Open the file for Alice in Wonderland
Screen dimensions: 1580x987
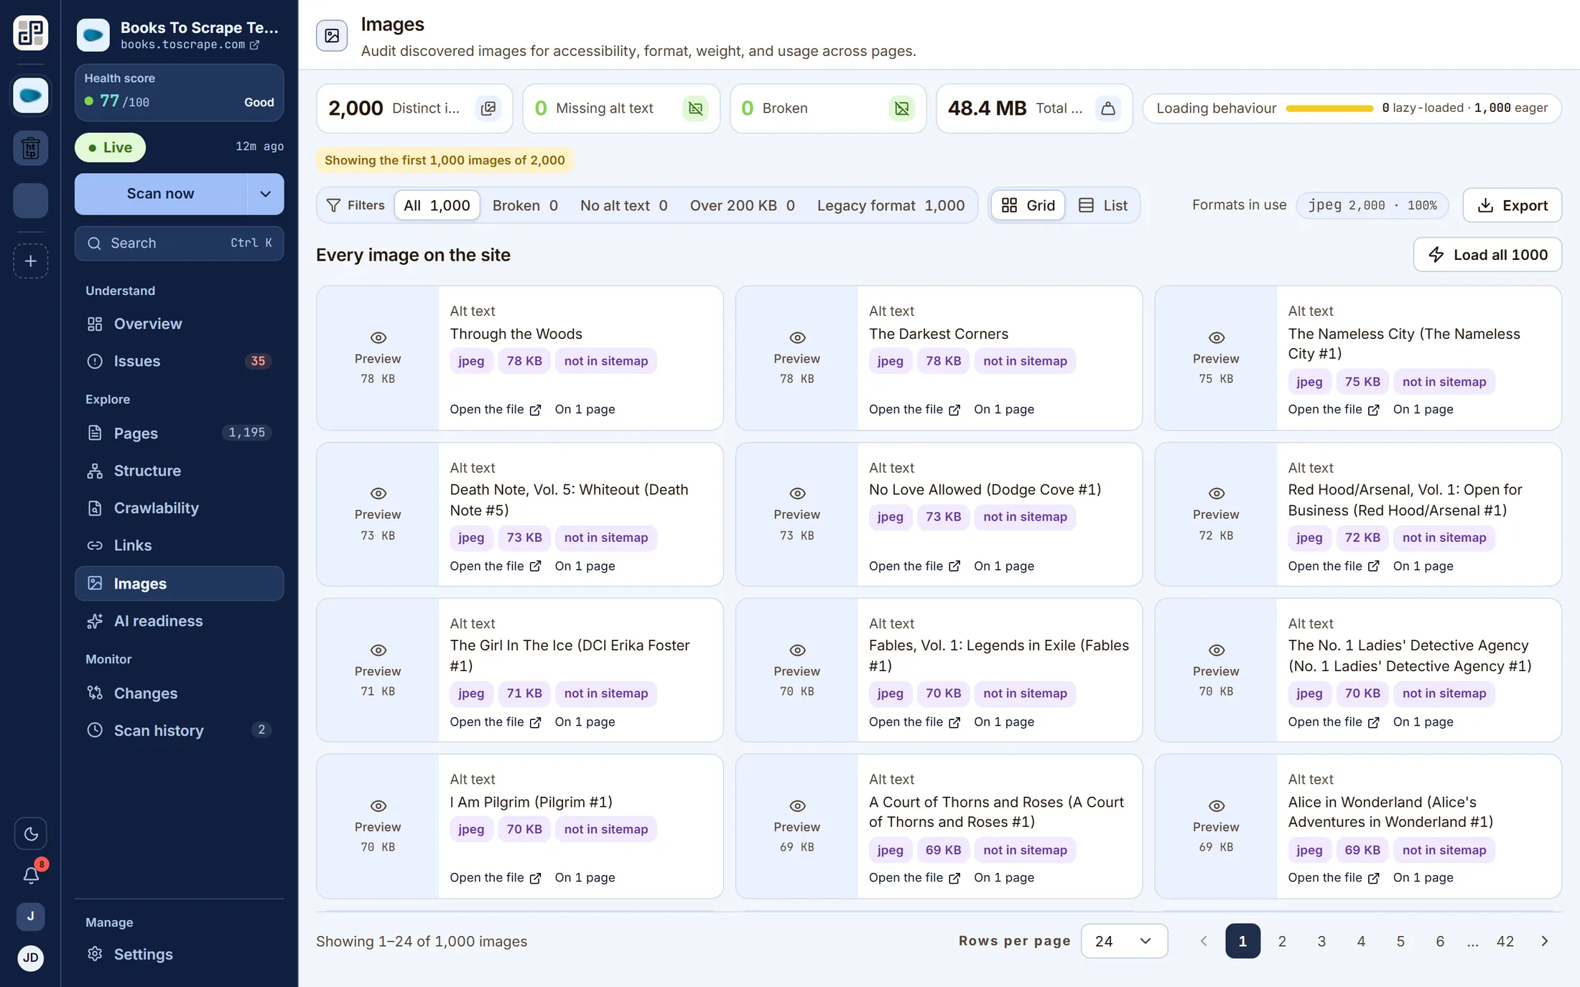[1334, 877]
